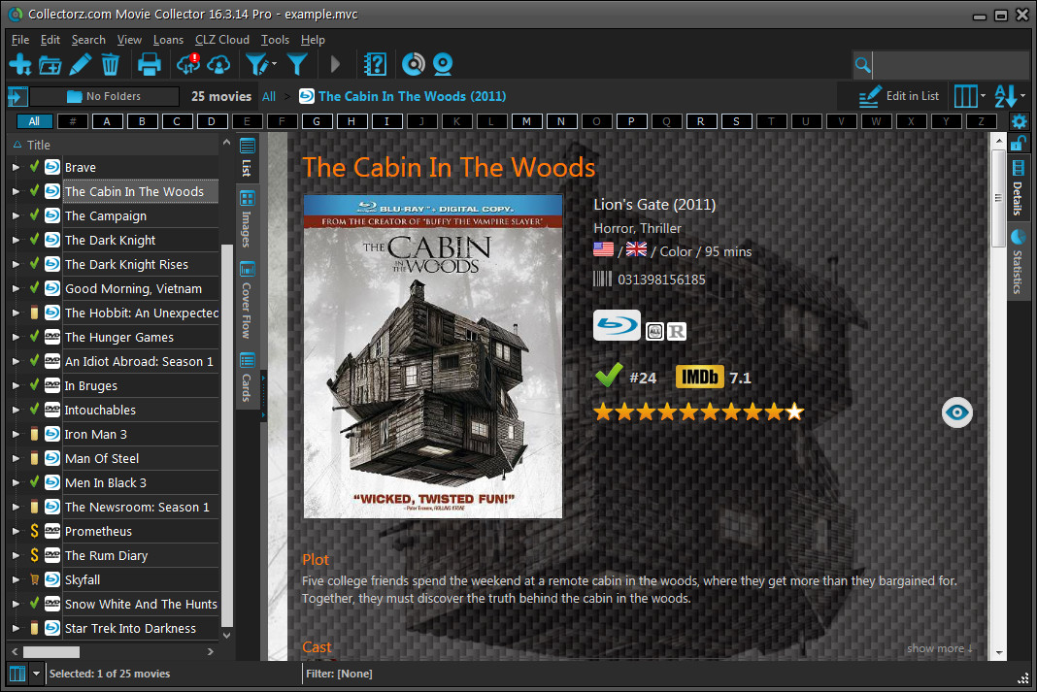The width and height of the screenshot is (1037, 692).
Task: Open the File menu
Action: [x=20, y=40]
